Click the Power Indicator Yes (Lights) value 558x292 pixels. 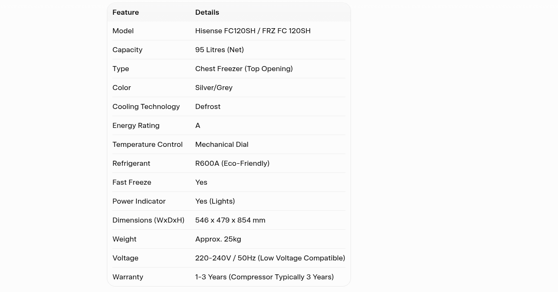[x=215, y=201]
